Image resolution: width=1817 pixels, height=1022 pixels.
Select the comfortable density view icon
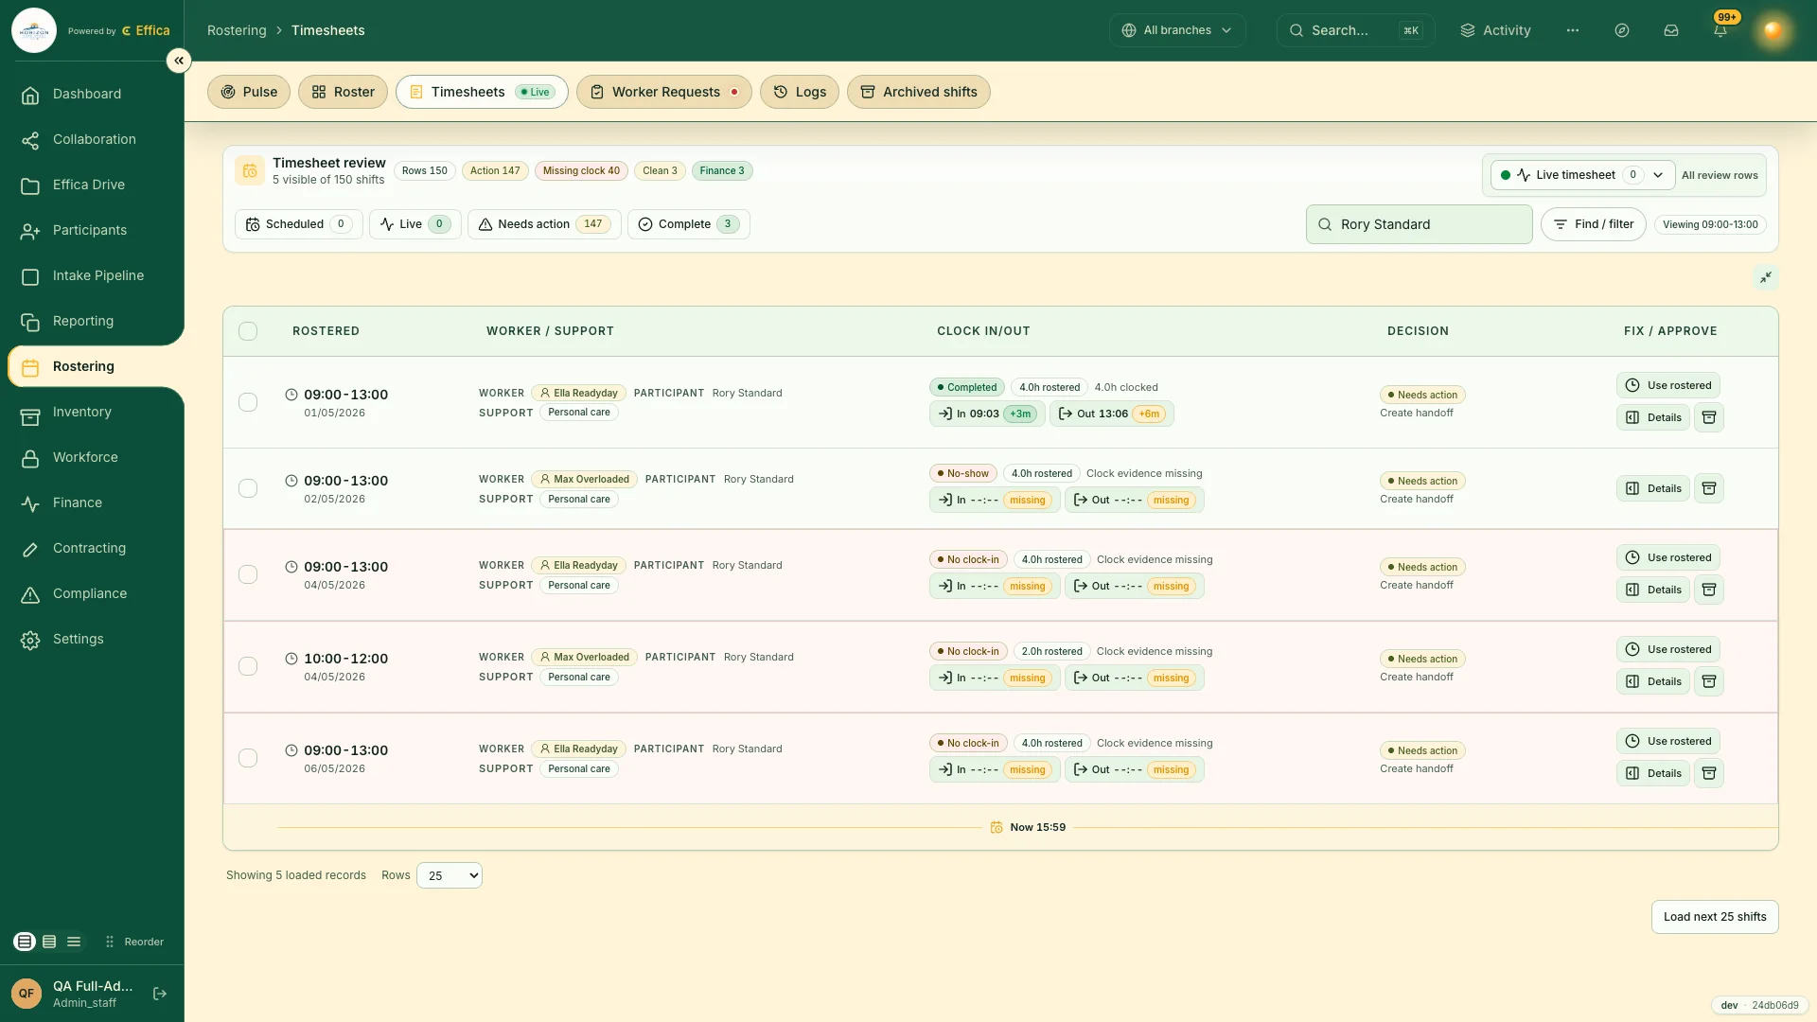pyautogui.click(x=25, y=942)
